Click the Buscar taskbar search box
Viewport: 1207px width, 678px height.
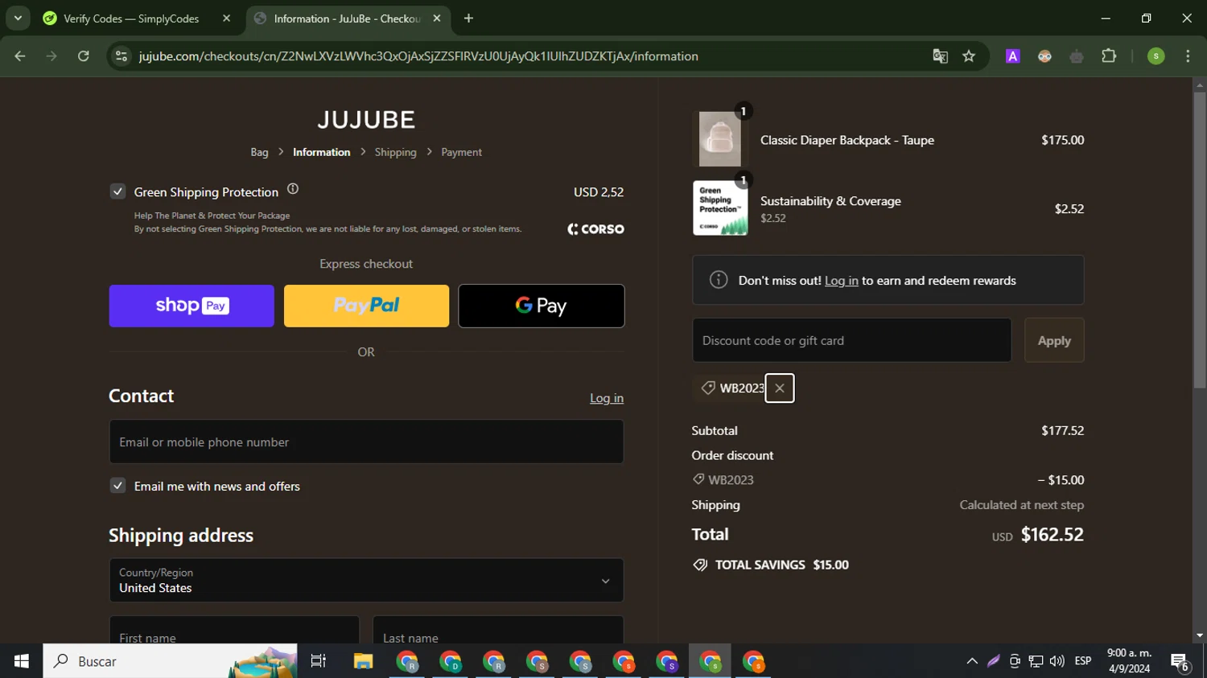coord(170,661)
